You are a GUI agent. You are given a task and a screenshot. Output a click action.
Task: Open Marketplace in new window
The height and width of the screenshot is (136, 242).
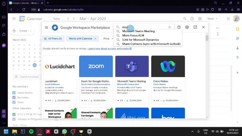click(x=195, y=27)
